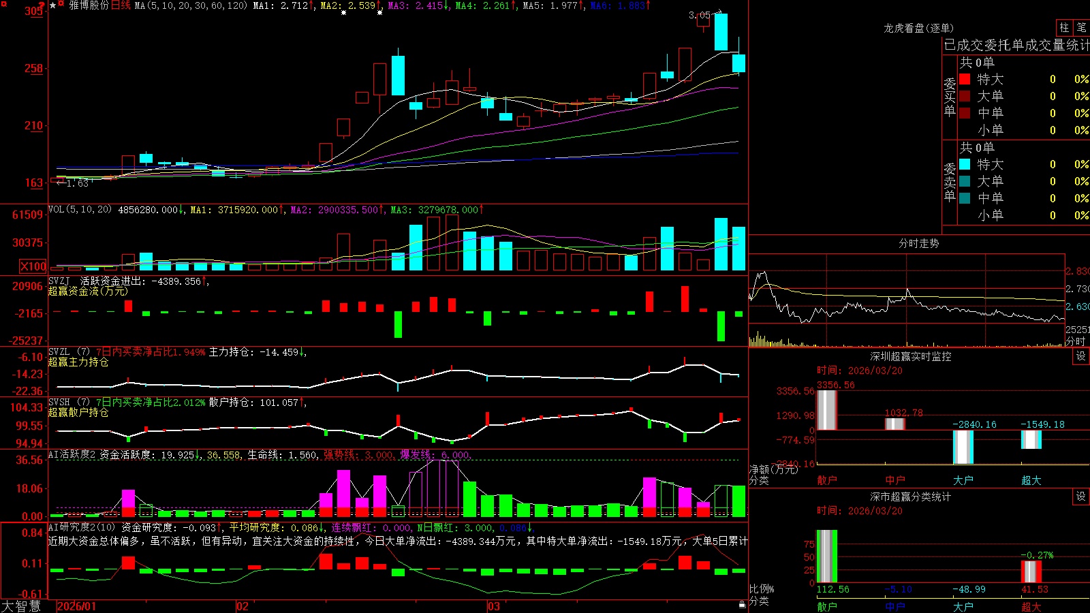Switch the order view to 笔 (tick) mode

[1081, 27]
